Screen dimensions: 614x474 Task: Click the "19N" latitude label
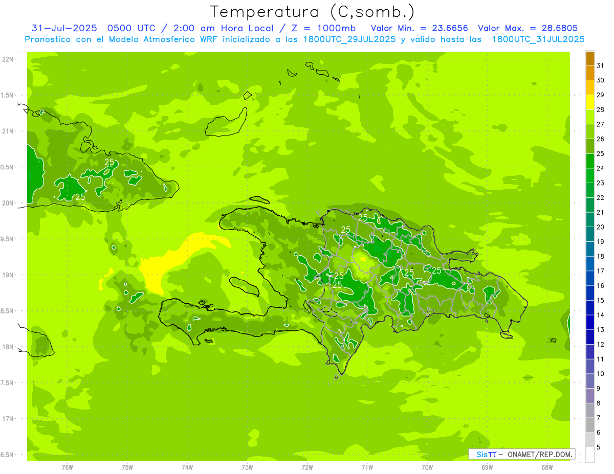9,275
